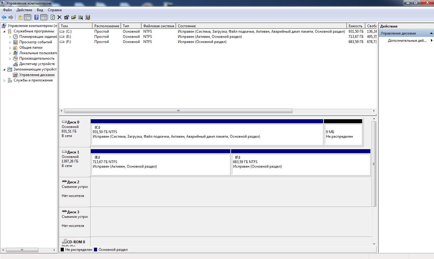Toggle the console tree show/hide toolbar button
The image size is (434, 259).
click(28, 17)
